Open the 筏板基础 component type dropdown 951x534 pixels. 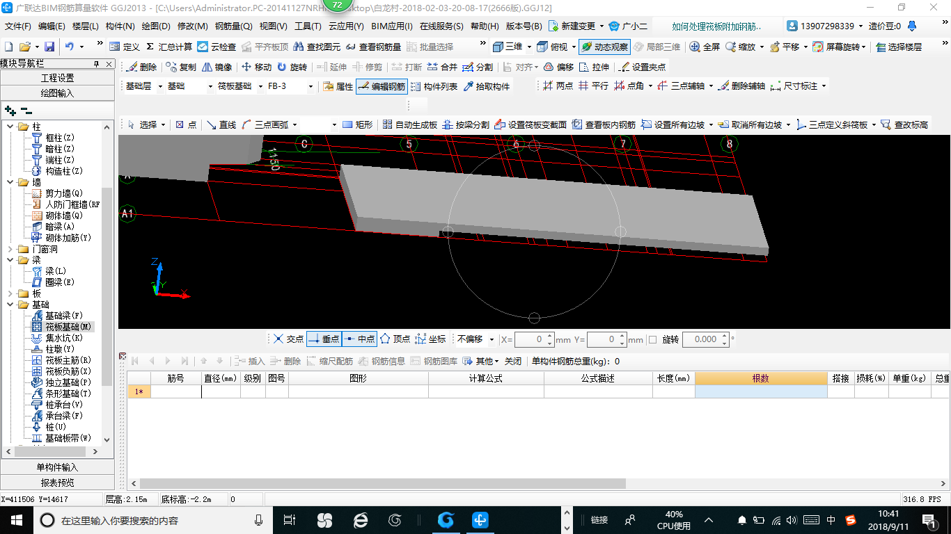tap(260, 86)
